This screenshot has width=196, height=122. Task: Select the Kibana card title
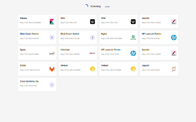[x=23, y=18]
